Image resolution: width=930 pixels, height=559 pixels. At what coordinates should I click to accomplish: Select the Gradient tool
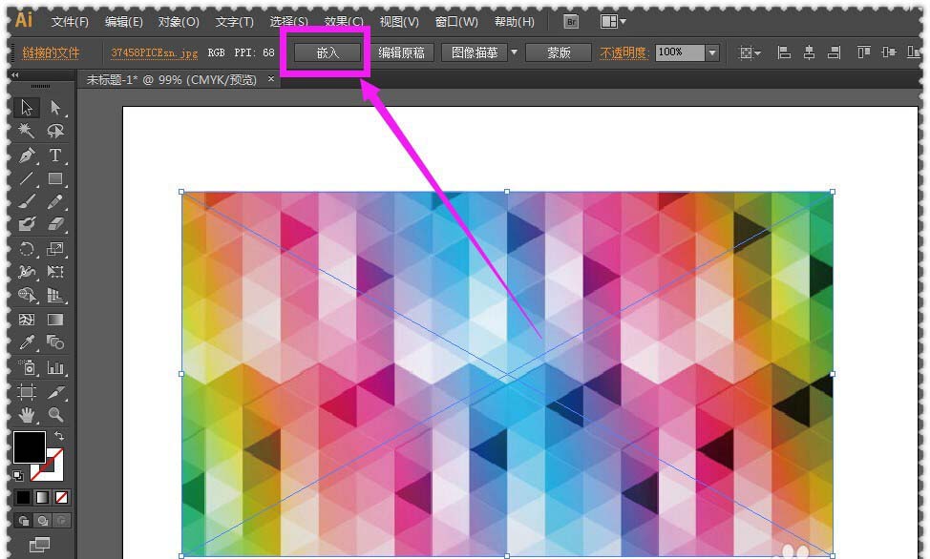point(55,320)
